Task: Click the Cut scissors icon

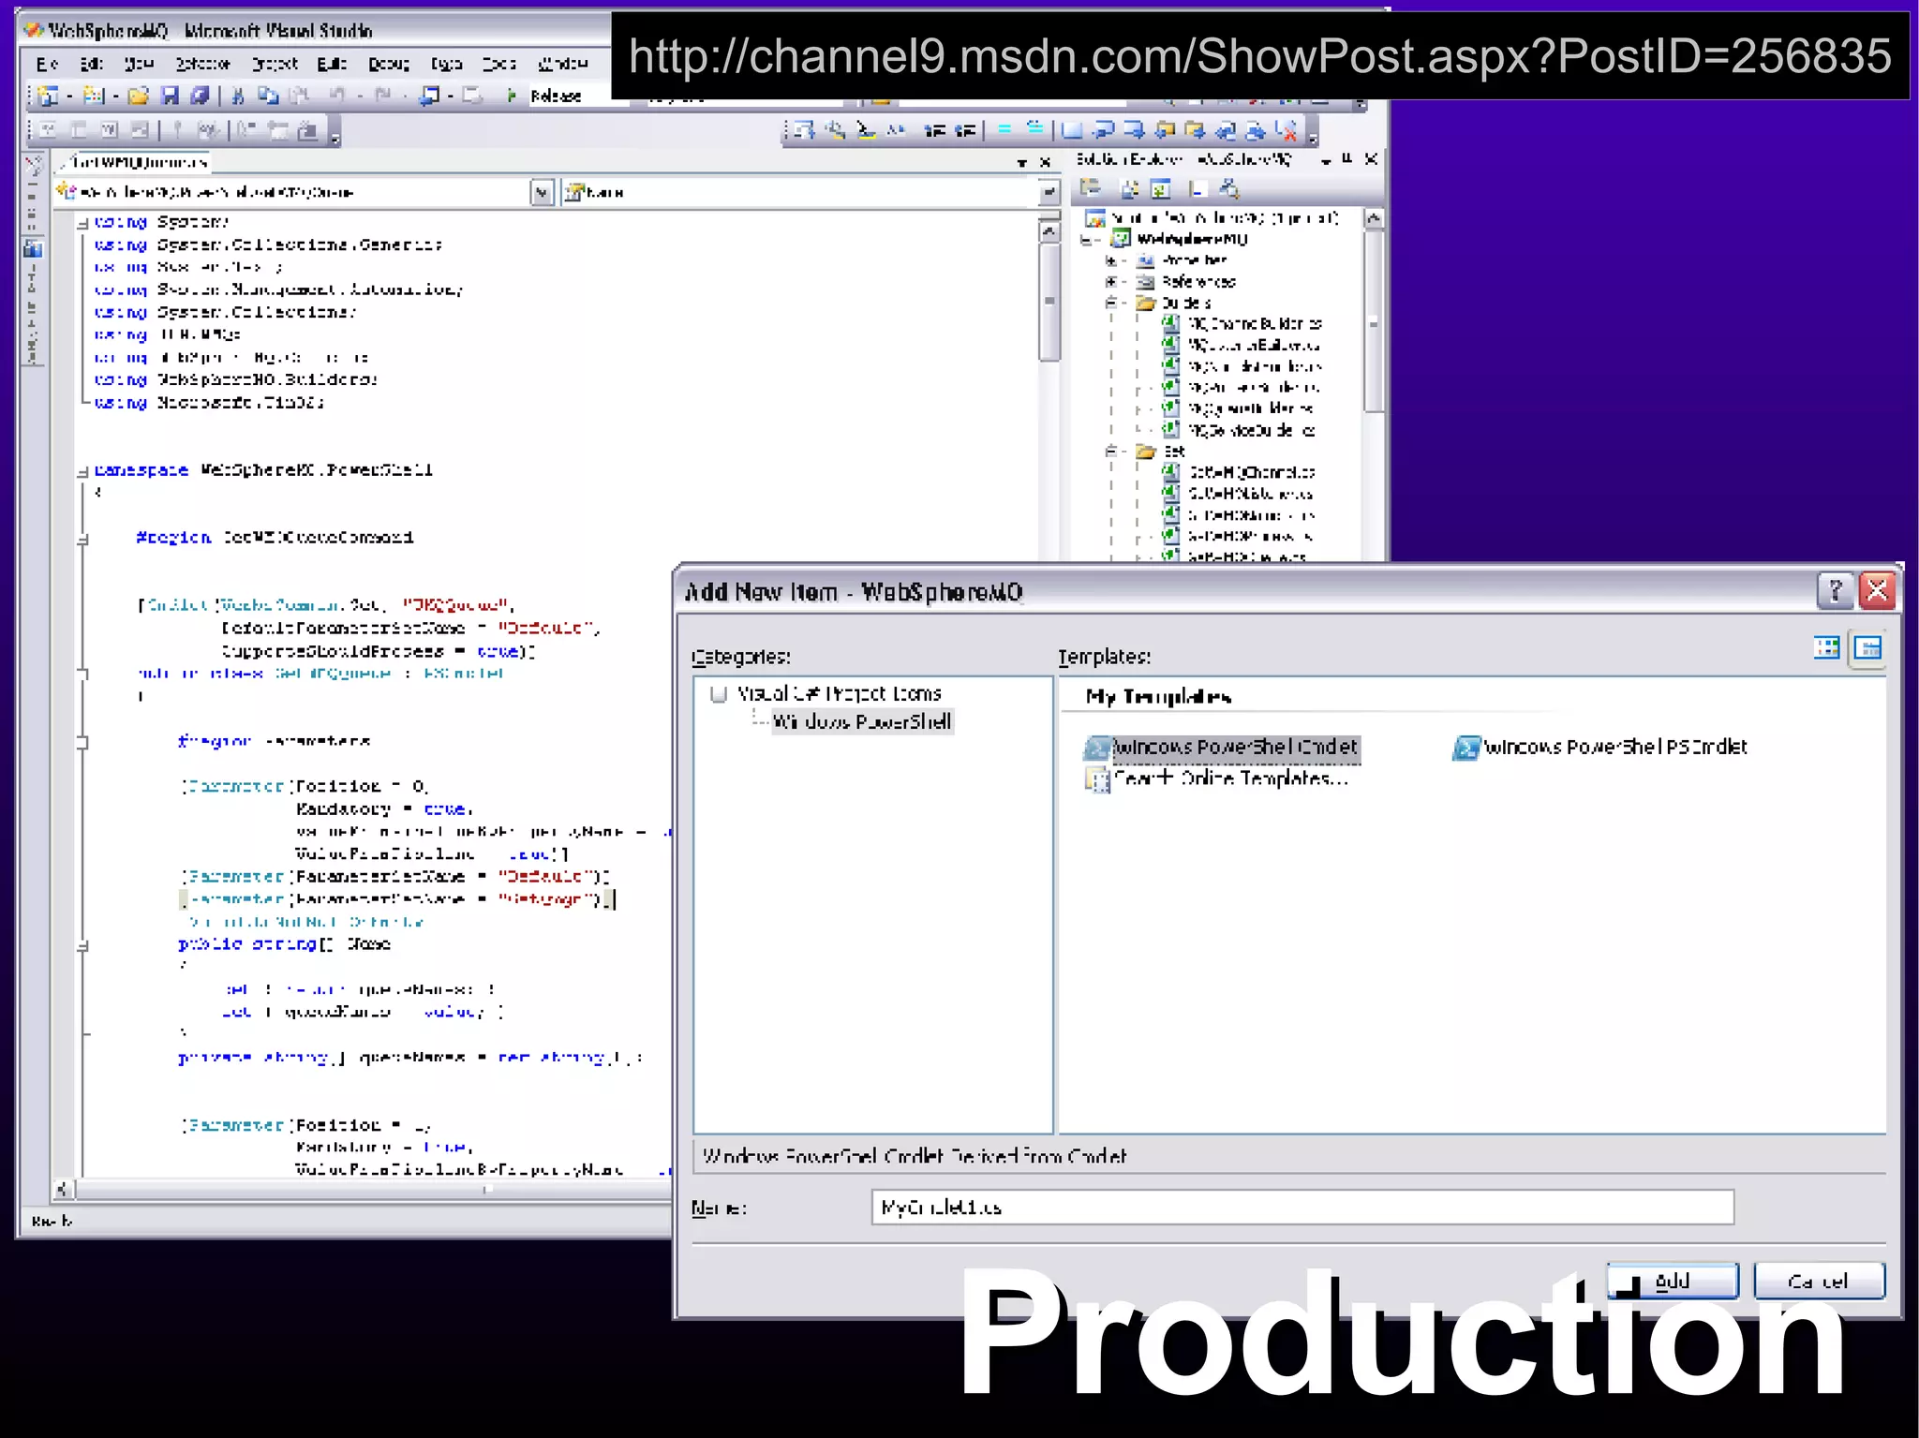Action: tap(238, 96)
